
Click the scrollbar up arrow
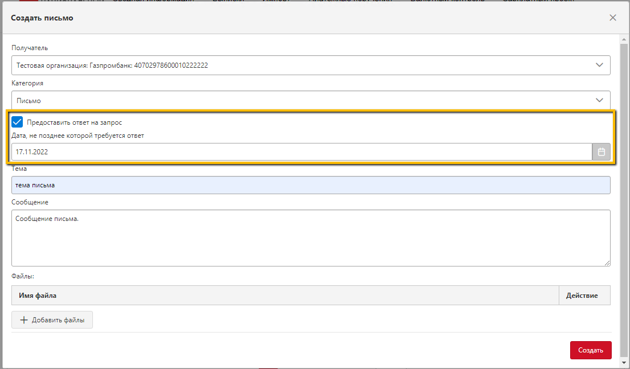(624, 39)
